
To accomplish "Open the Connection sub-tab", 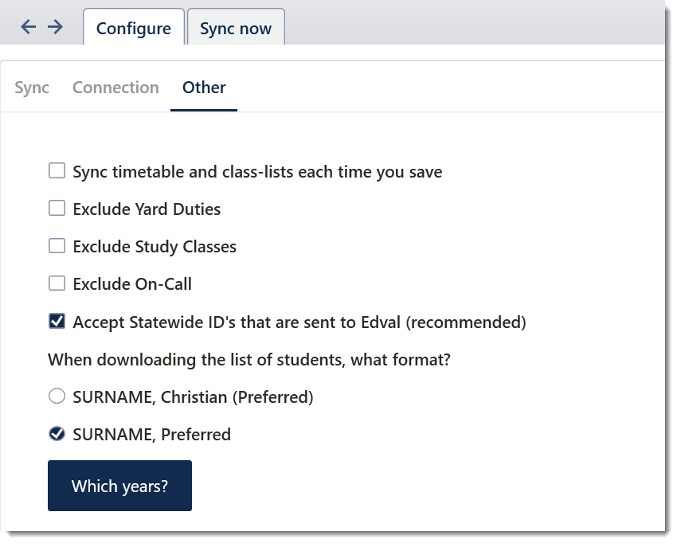I will point(115,88).
